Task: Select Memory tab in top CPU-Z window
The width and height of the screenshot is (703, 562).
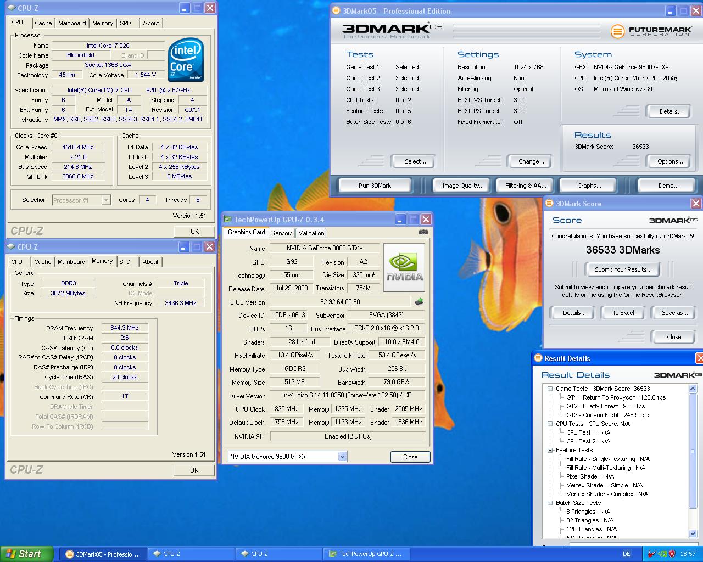Action: 103,23
